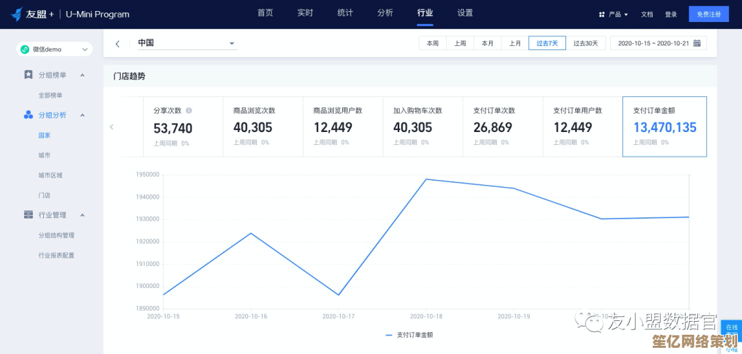This screenshot has width=742, height=354.
Task: Click the 分组榜单 star icon
Action: 28,75
